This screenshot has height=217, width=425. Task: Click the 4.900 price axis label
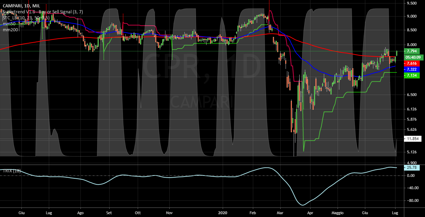411,163
